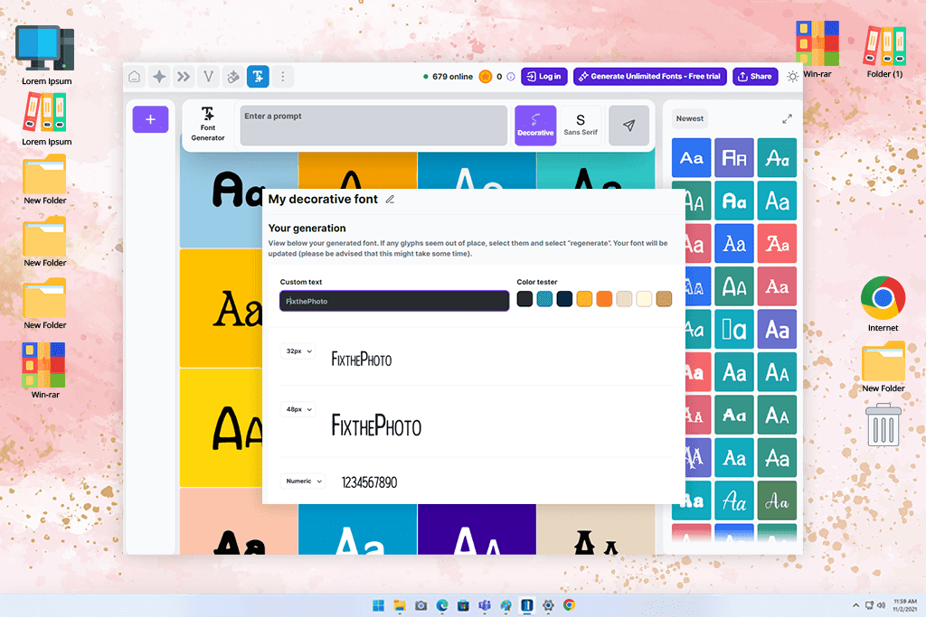
Task: Click the pencil icon to rename font
Action: 390,200
